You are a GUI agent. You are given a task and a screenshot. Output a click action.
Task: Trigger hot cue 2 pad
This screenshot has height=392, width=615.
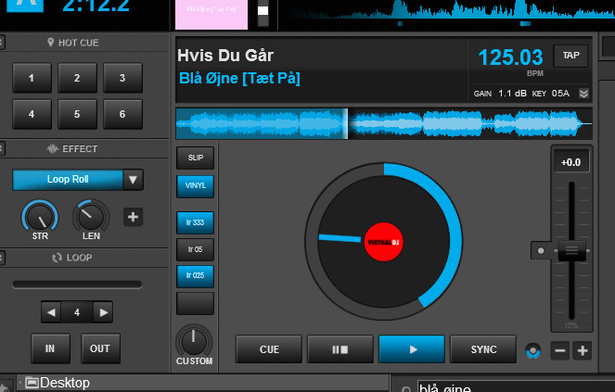pyautogui.click(x=77, y=78)
